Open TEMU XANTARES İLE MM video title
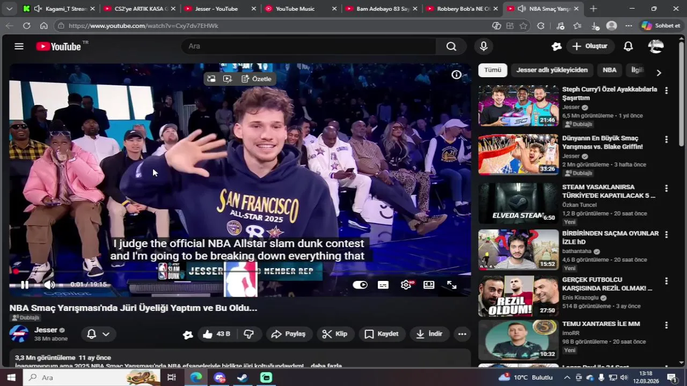Viewport: 687px width, 386px height. coord(601,324)
